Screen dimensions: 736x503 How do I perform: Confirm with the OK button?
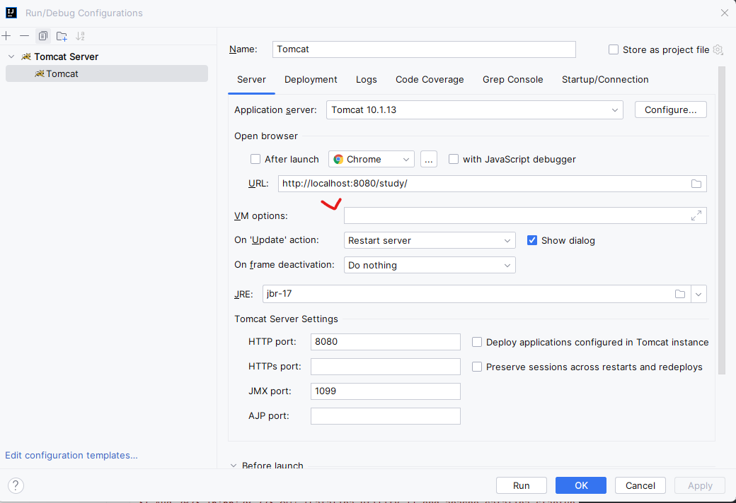pos(580,485)
